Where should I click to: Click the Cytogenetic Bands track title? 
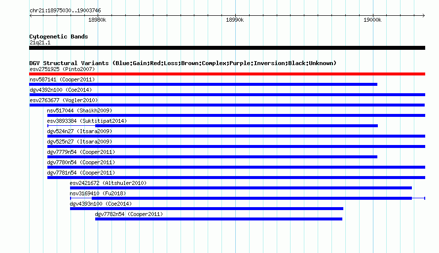tap(59, 36)
